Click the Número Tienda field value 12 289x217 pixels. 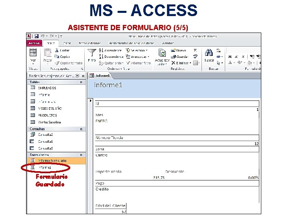pos(177,143)
